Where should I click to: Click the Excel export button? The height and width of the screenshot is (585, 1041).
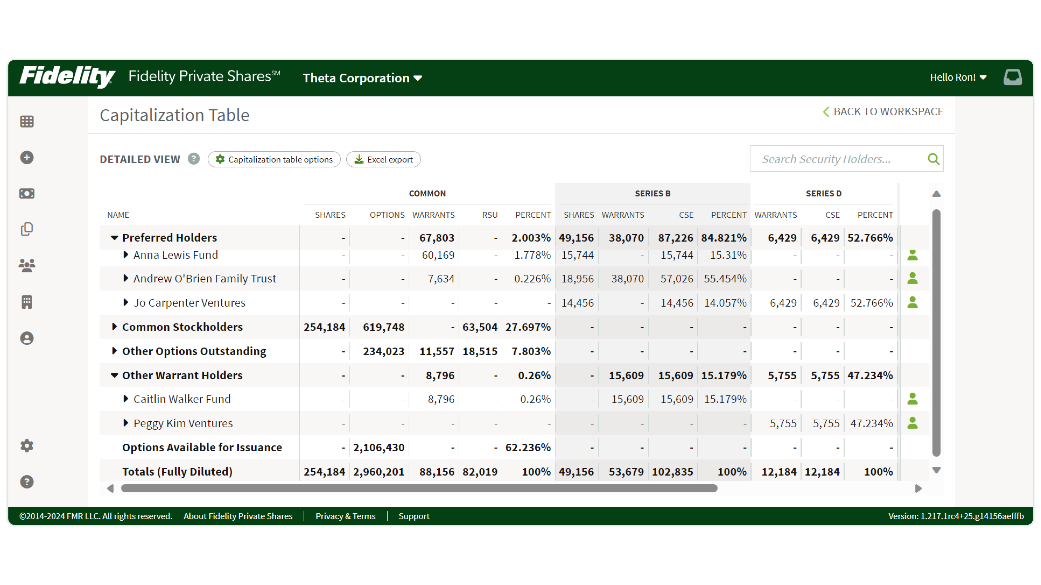[383, 159]
